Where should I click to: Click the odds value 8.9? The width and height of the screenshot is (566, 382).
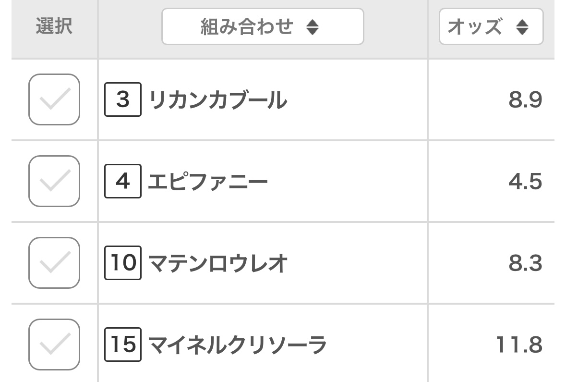pyautogui.click(x=525, y=100)
